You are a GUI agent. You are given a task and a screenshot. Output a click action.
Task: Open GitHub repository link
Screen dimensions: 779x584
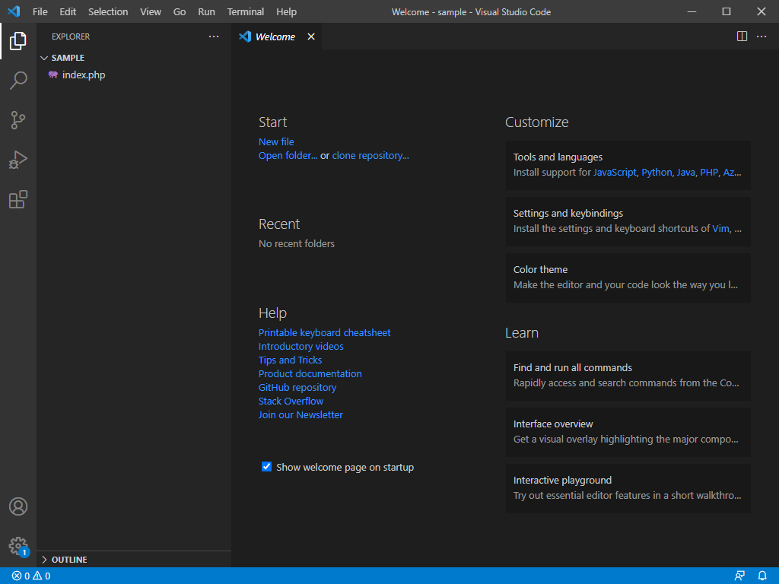pyautogui.click(x=297, y=387)
